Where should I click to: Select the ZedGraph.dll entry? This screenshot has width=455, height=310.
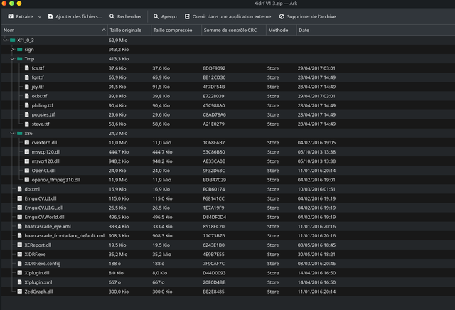38,291
